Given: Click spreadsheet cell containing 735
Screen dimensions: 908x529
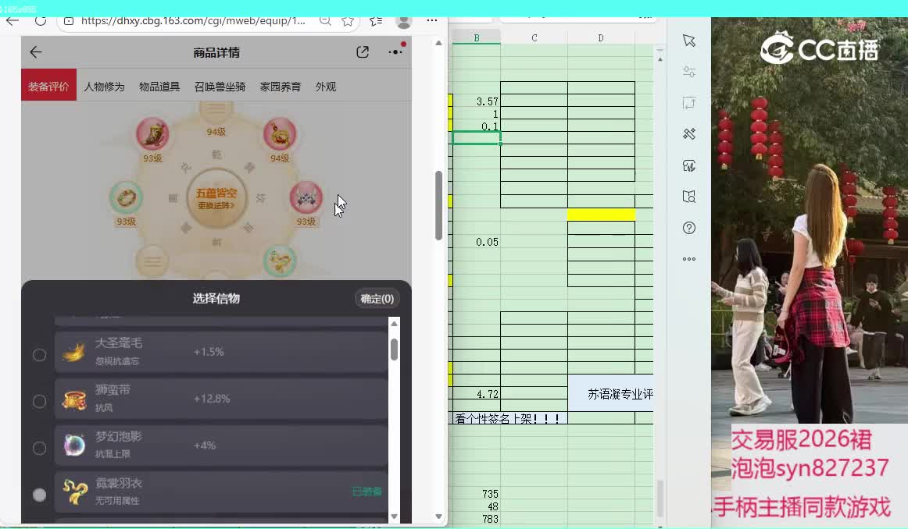Looking at the screenshot, I should (x=476, y=494).
